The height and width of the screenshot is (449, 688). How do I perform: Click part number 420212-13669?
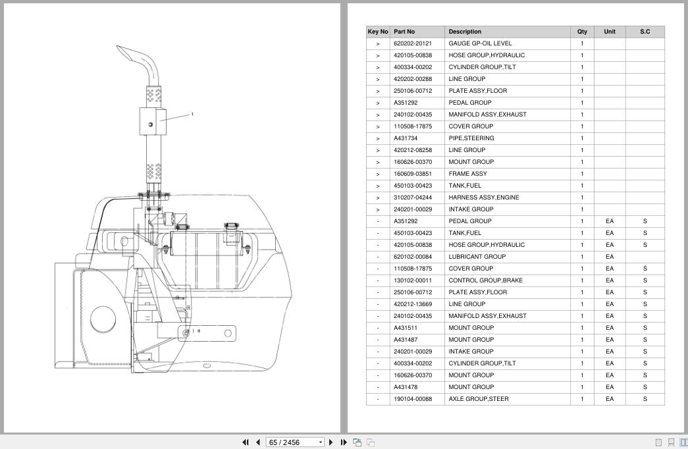tap(412, 304)
